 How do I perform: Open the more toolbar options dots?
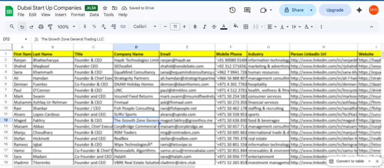click(321, 27)
